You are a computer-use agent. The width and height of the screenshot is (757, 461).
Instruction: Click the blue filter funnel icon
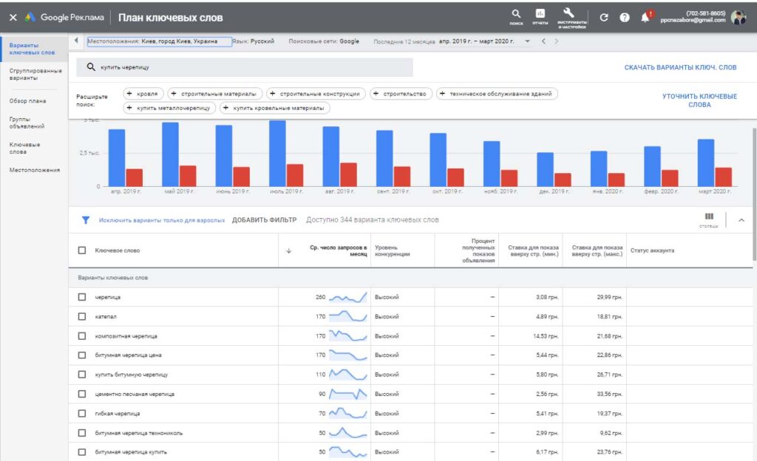point(86,219)
